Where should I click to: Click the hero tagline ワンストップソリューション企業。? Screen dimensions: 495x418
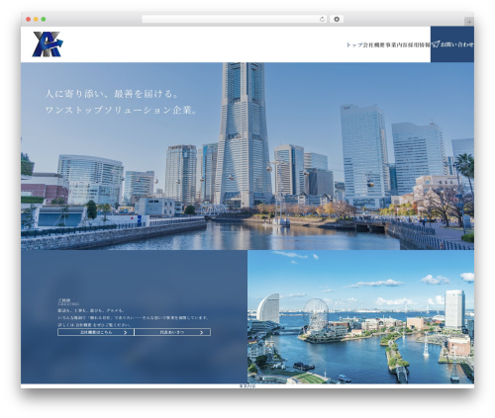(x=122, y=110)
